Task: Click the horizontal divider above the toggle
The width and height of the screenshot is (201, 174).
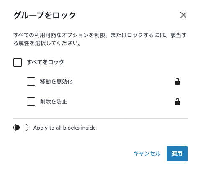Action: [x=100, y=119]
